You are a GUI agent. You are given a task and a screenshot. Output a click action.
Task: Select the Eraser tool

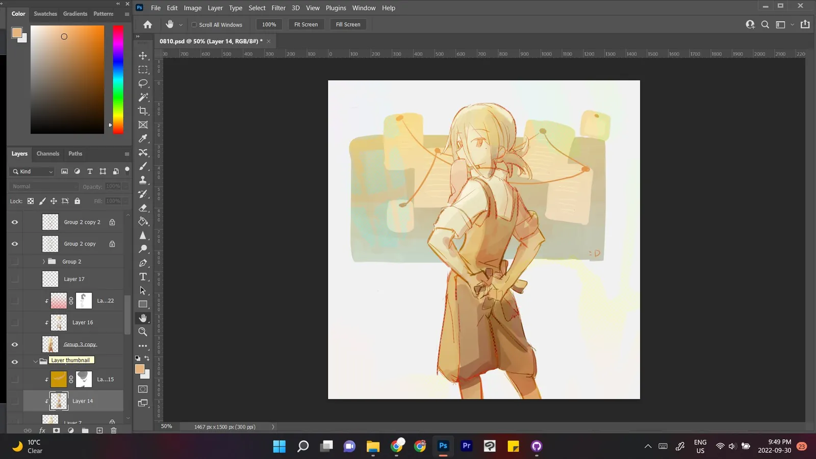click(143, 208)
